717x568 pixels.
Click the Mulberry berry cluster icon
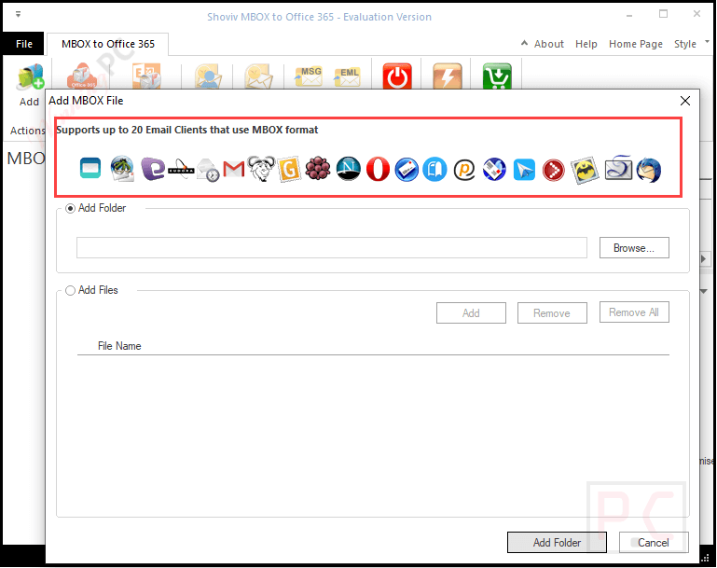(x=318, y=169)
